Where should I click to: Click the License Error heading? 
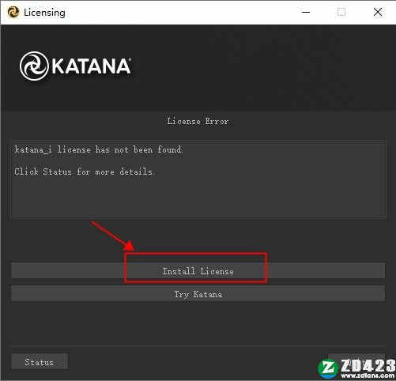(x=198, y=122)
